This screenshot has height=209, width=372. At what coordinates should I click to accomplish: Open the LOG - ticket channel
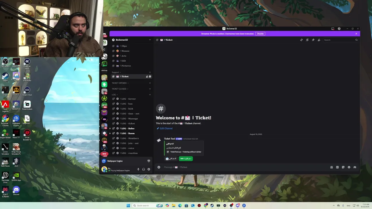point(131,123)
